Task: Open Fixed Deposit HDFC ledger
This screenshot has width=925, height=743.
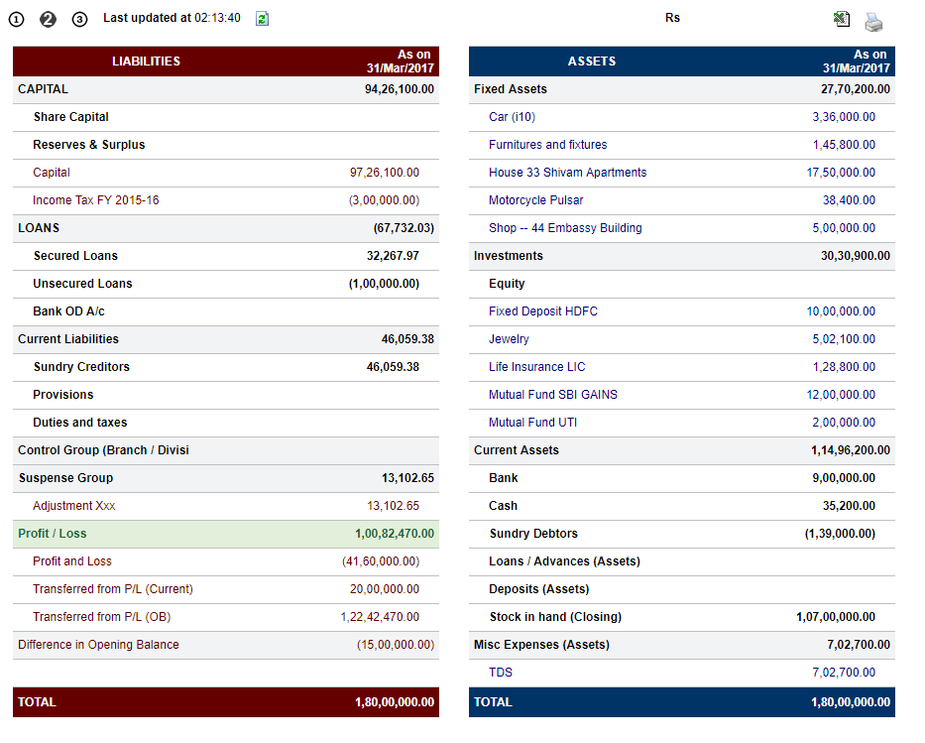Action: click(542, 311)
